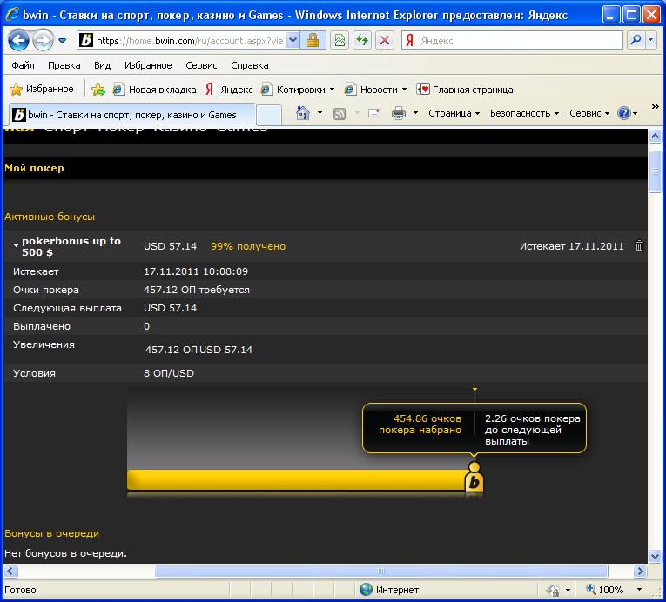Open the Избранное menu in menu bar
This screenshot has width=666, height=602.
click(148, 65)
